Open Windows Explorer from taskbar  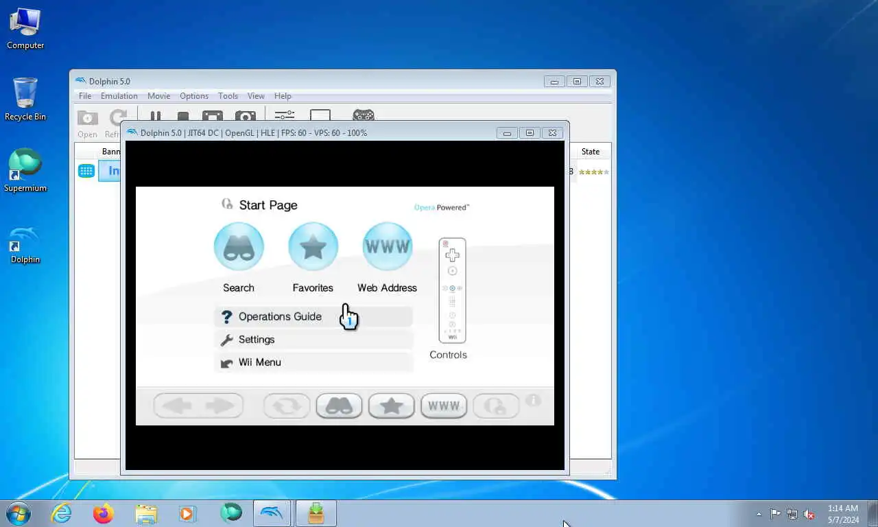point(146,513)
